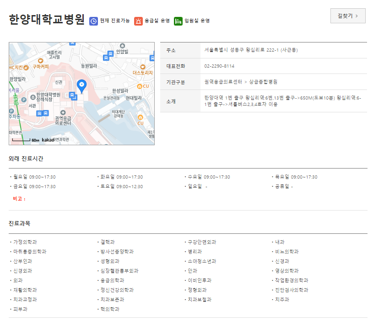373x327 pixels.
Task: Click the bus stop icons below 서관
Action: point(43,113)
